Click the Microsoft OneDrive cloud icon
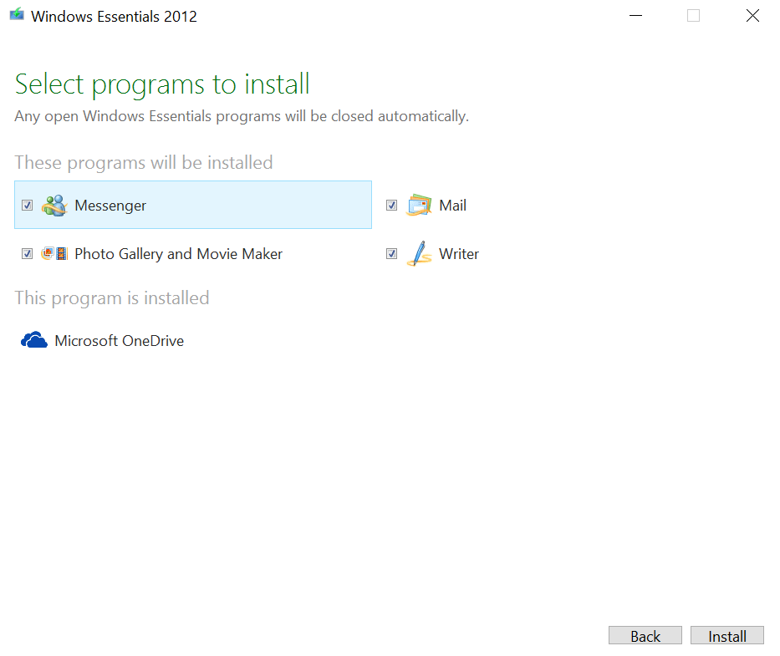This screenshot has height=656, width=780. coord(33,340)
